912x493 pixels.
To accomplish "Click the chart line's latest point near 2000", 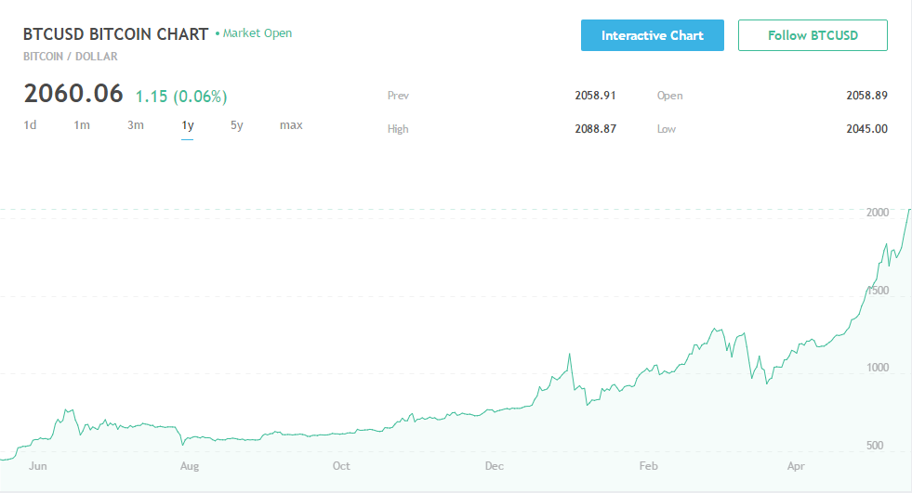I will 909,210.
